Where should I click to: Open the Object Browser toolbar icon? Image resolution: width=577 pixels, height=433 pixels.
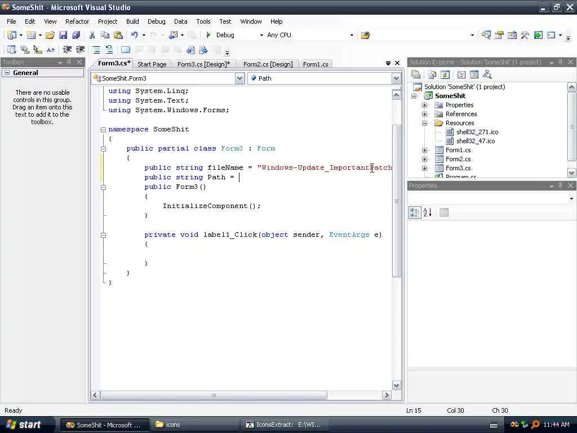tap(512, 35)
